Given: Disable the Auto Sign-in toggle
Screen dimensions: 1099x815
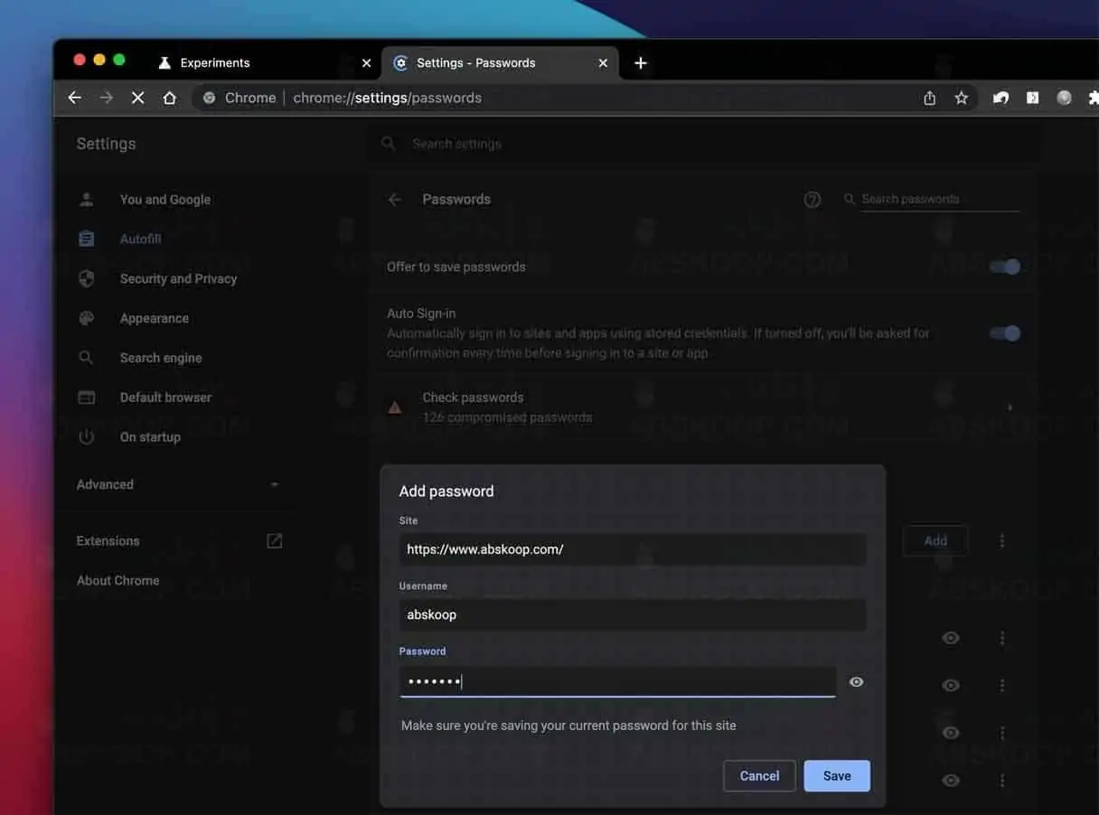Looking at the screenshot, I should (1004, 333).
